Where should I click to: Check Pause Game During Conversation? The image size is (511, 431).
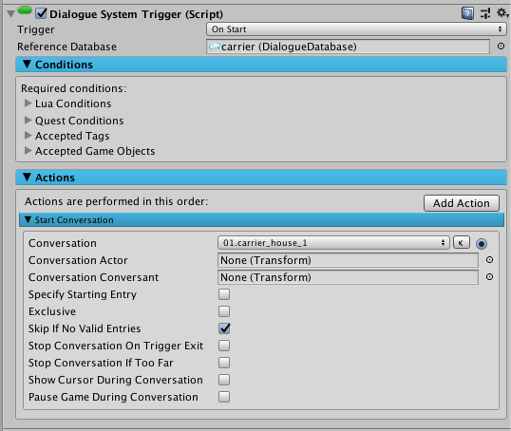[x=224, y=397]
